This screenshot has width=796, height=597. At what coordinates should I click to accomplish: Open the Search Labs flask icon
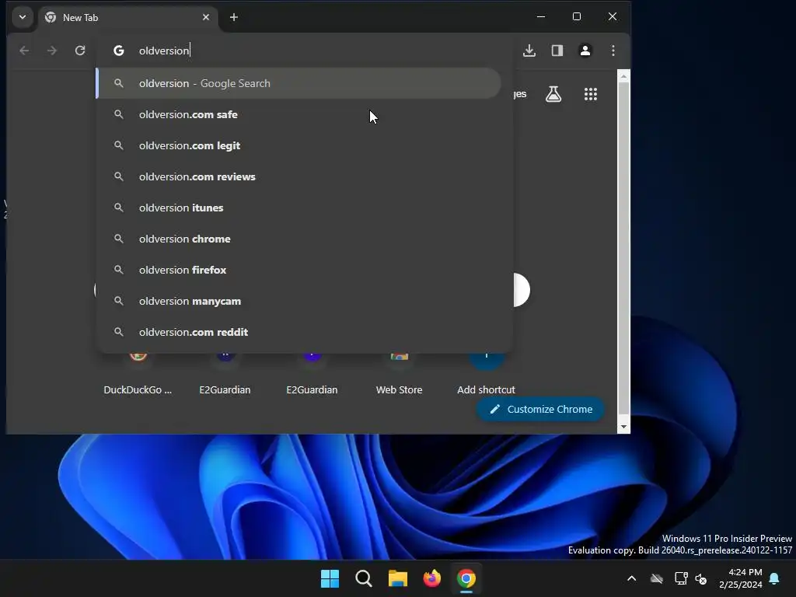point(553,94)
